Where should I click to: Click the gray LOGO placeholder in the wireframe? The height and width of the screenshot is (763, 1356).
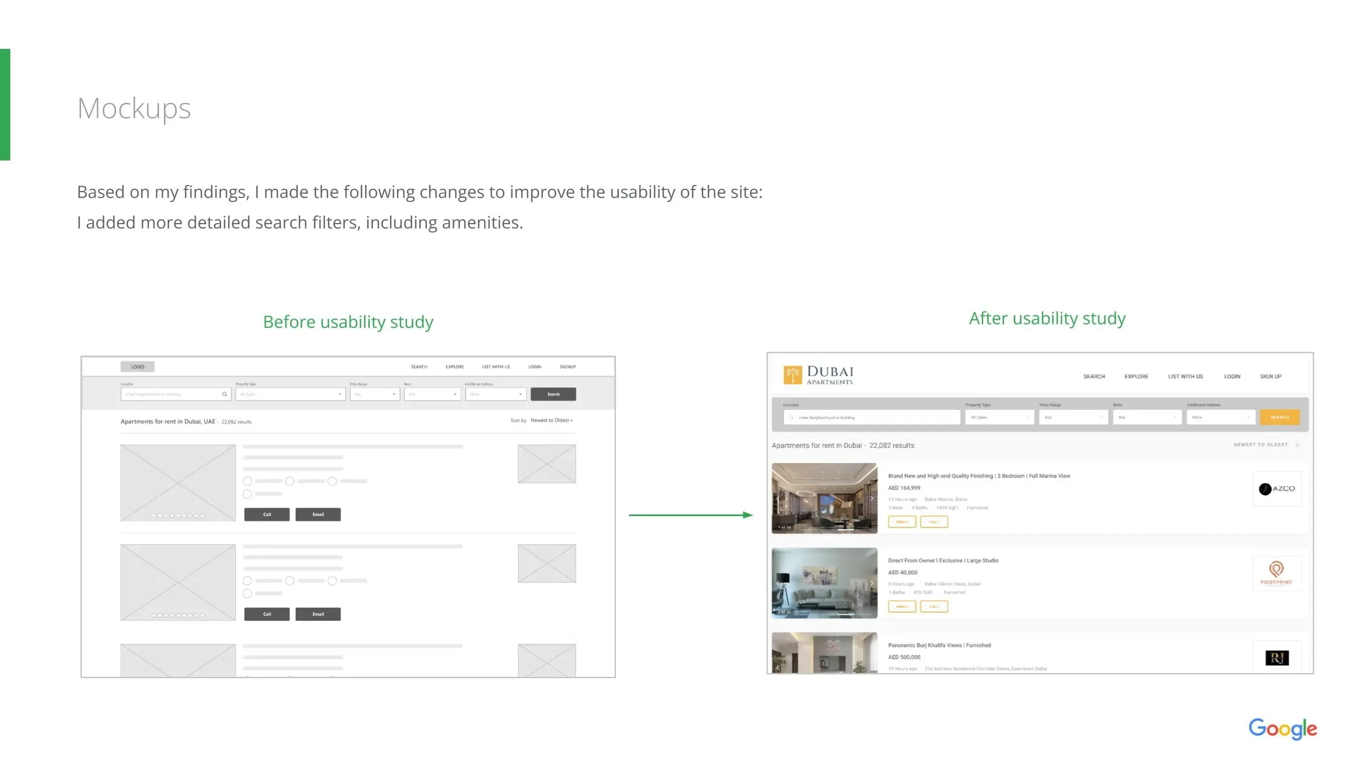(137, 367)
